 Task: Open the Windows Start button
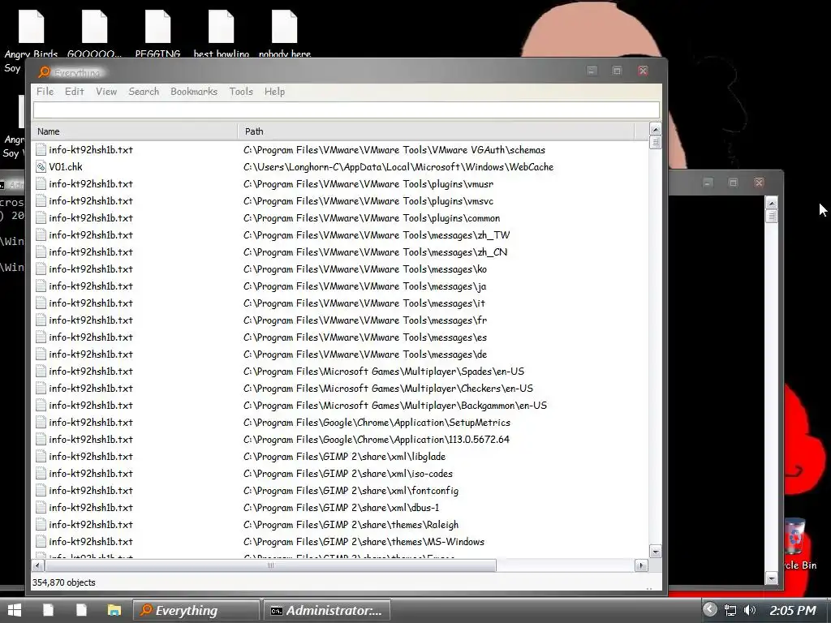(15, 610)
